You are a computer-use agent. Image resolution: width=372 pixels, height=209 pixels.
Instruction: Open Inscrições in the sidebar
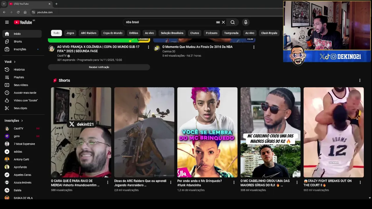pyautogui.click(x=22, y=49)
